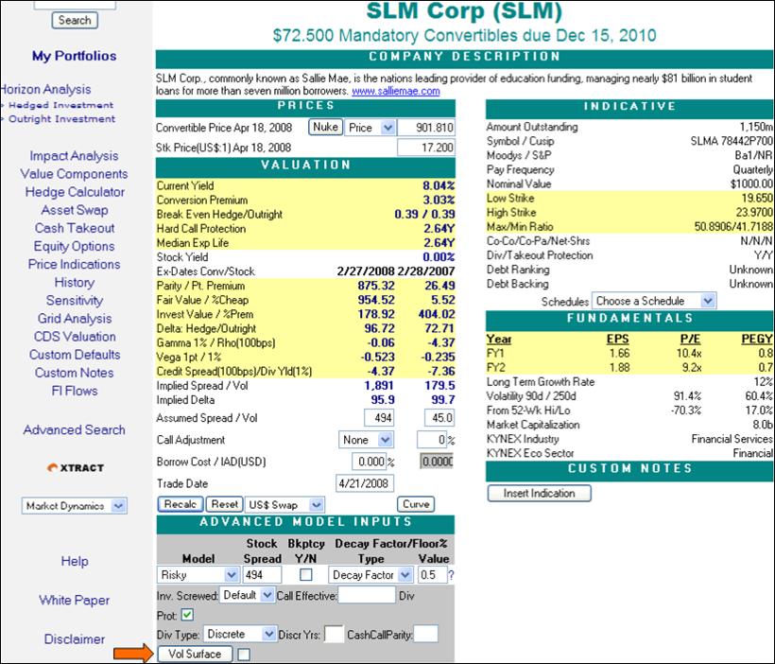Click the Convertible Price field 901.810
This screenshot has height=664, width=775.
pyautogui.click(x=426, y=128)
